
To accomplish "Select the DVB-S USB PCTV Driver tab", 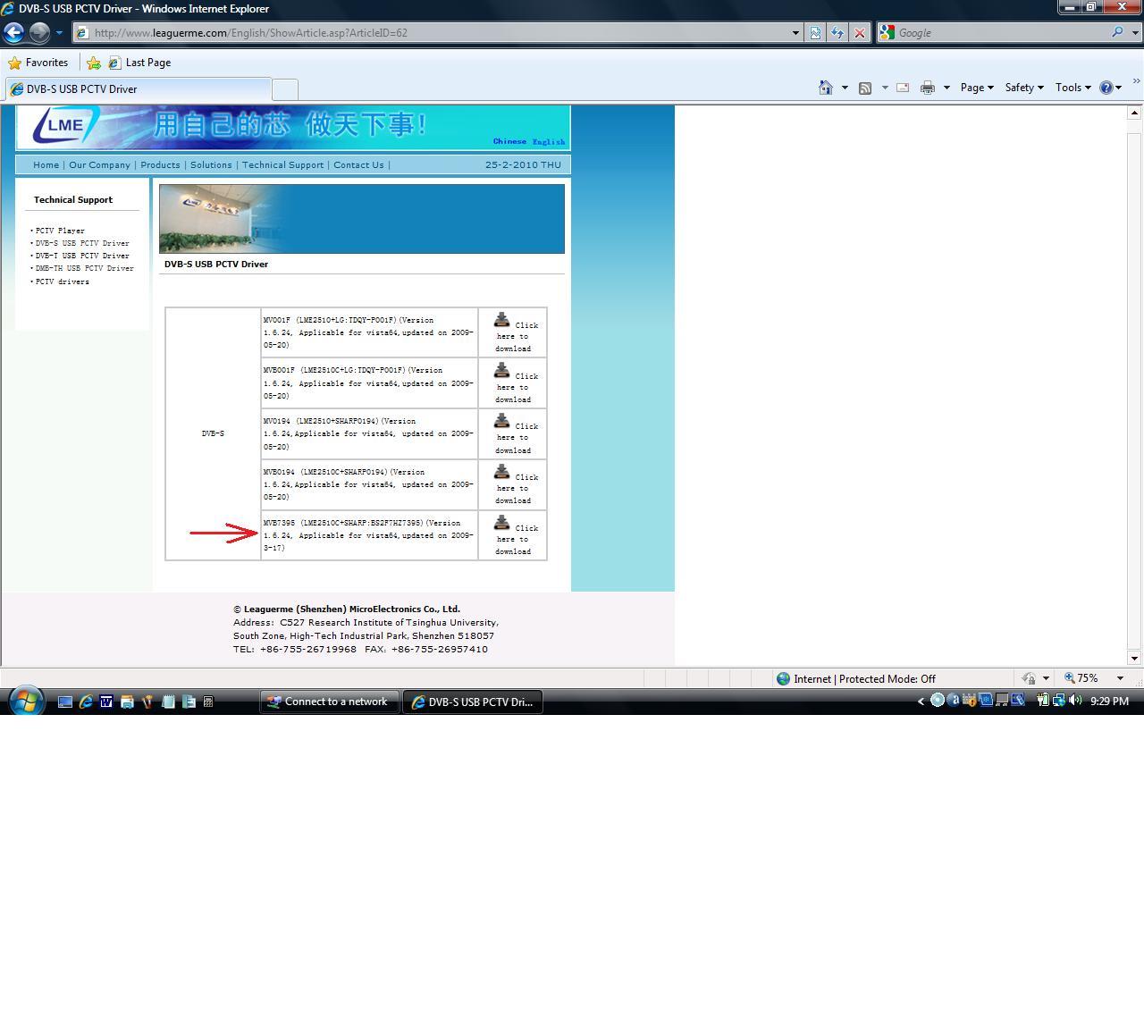I will coord(138,89).
